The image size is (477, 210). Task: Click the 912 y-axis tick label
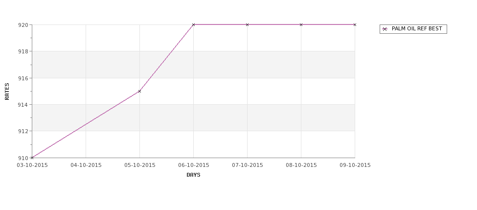(x=23, y=131)
